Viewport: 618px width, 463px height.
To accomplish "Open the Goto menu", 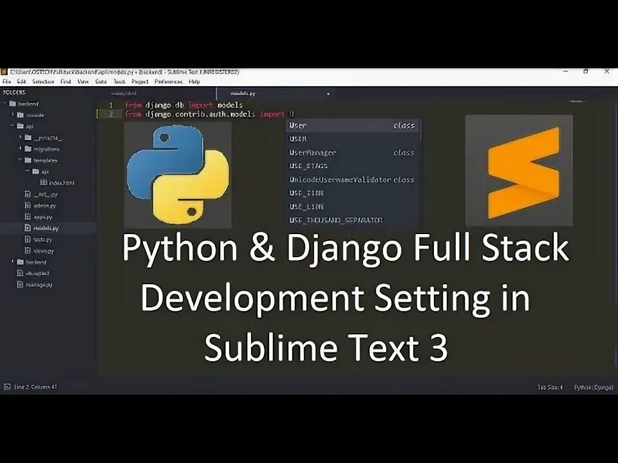I will coord(101,82).
